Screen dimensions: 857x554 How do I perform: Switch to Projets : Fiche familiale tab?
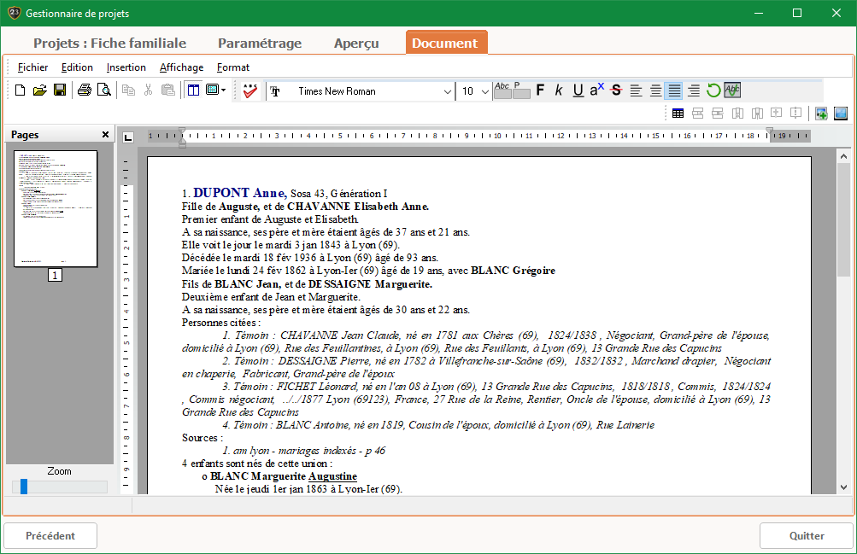110,44
